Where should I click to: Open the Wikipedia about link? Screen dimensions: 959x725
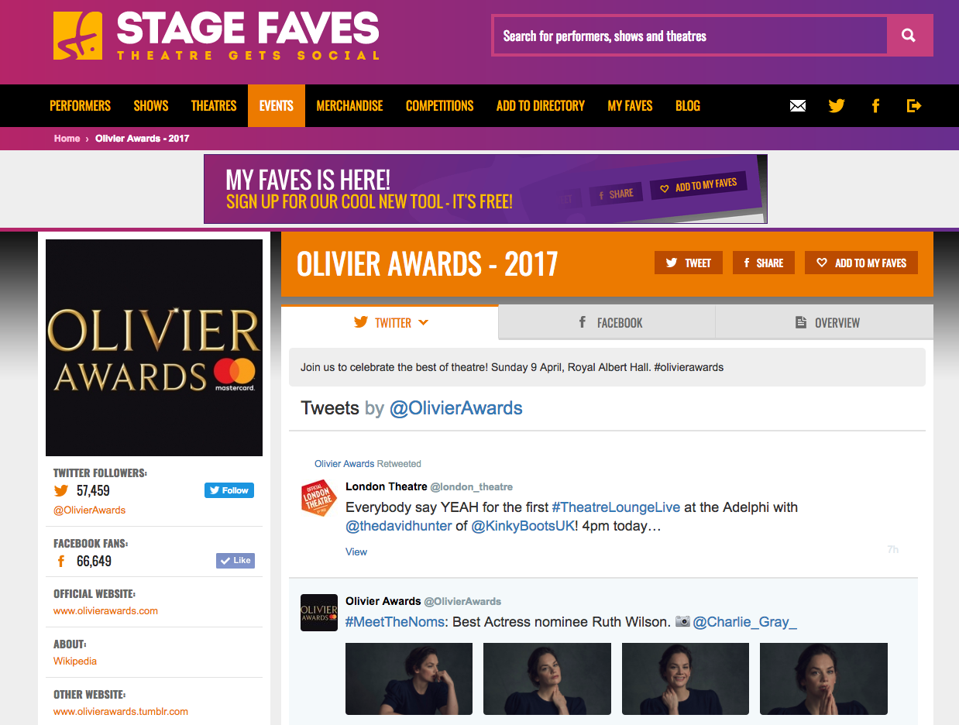[75, 661]
